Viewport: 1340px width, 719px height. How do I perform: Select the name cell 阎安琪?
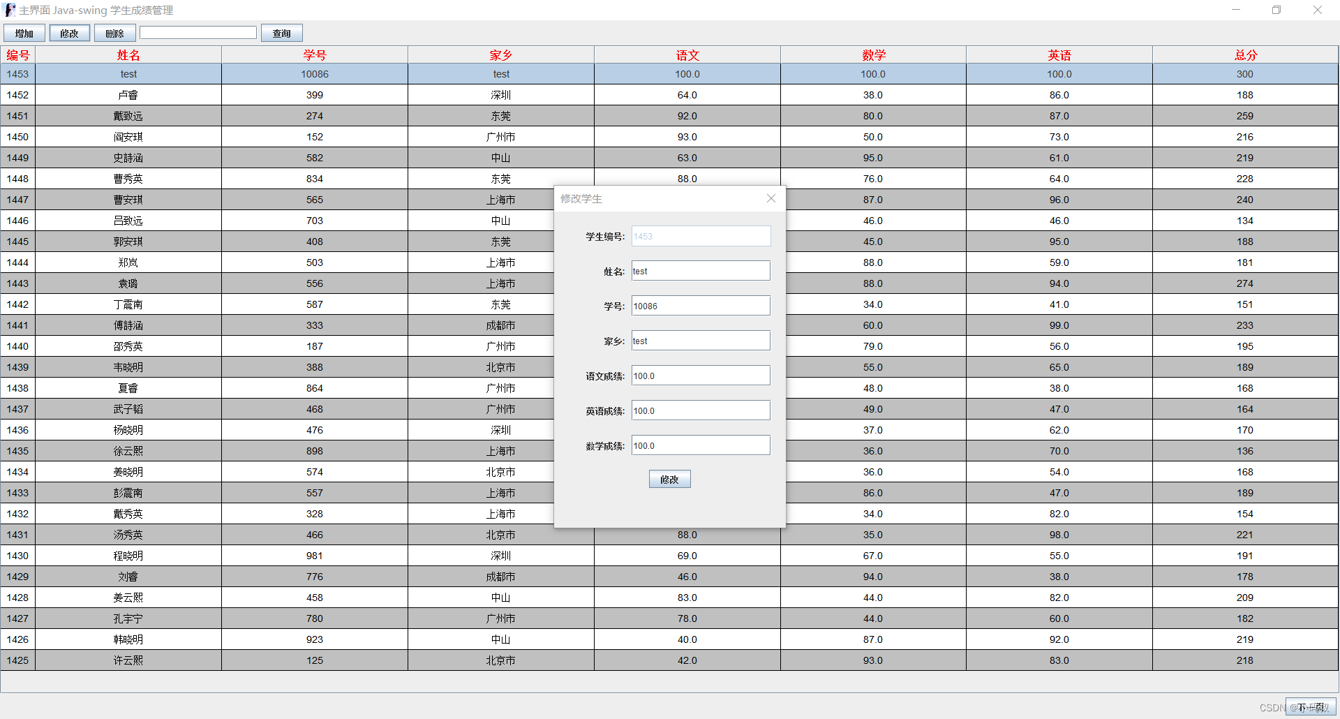click(128, 137)
